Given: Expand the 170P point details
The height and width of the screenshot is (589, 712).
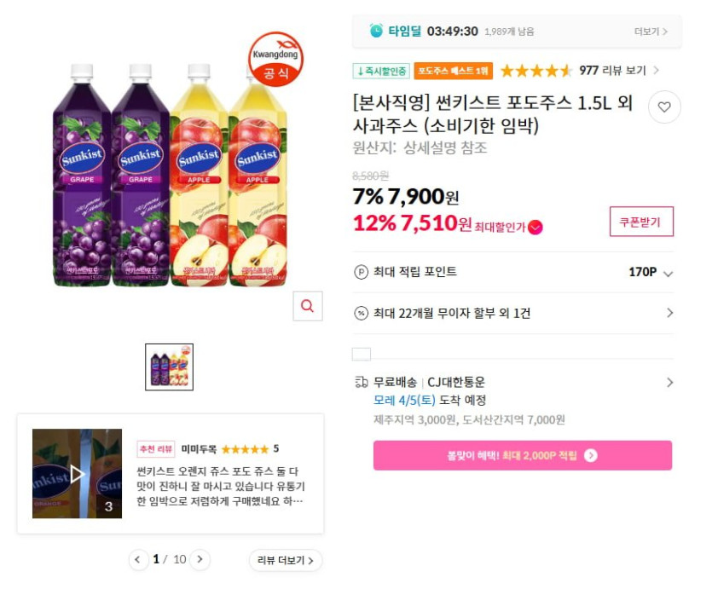Looking at the screenshot, I should (668, 273).
